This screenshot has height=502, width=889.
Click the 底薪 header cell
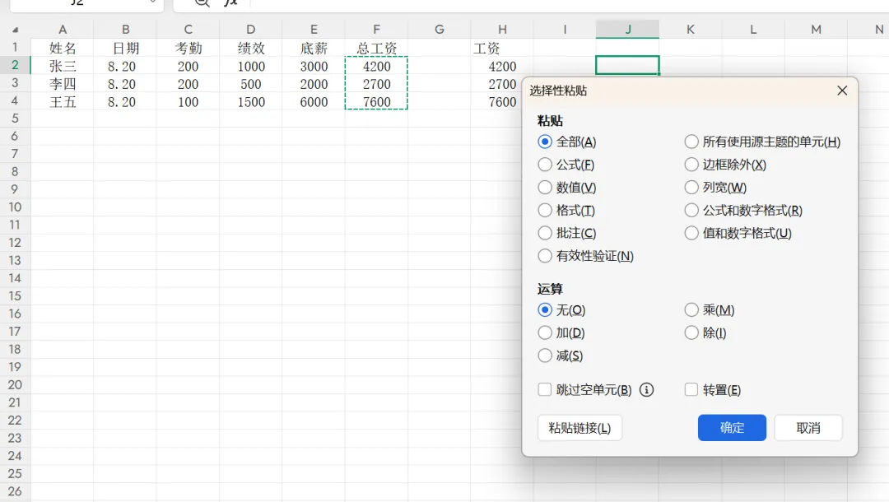tap(314, 49)
